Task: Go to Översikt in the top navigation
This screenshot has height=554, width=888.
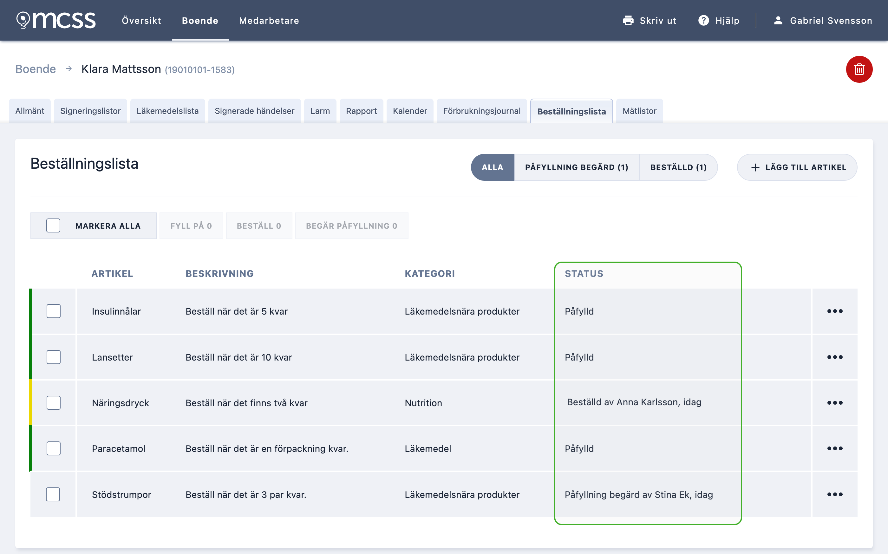Action: click(141, 21)
